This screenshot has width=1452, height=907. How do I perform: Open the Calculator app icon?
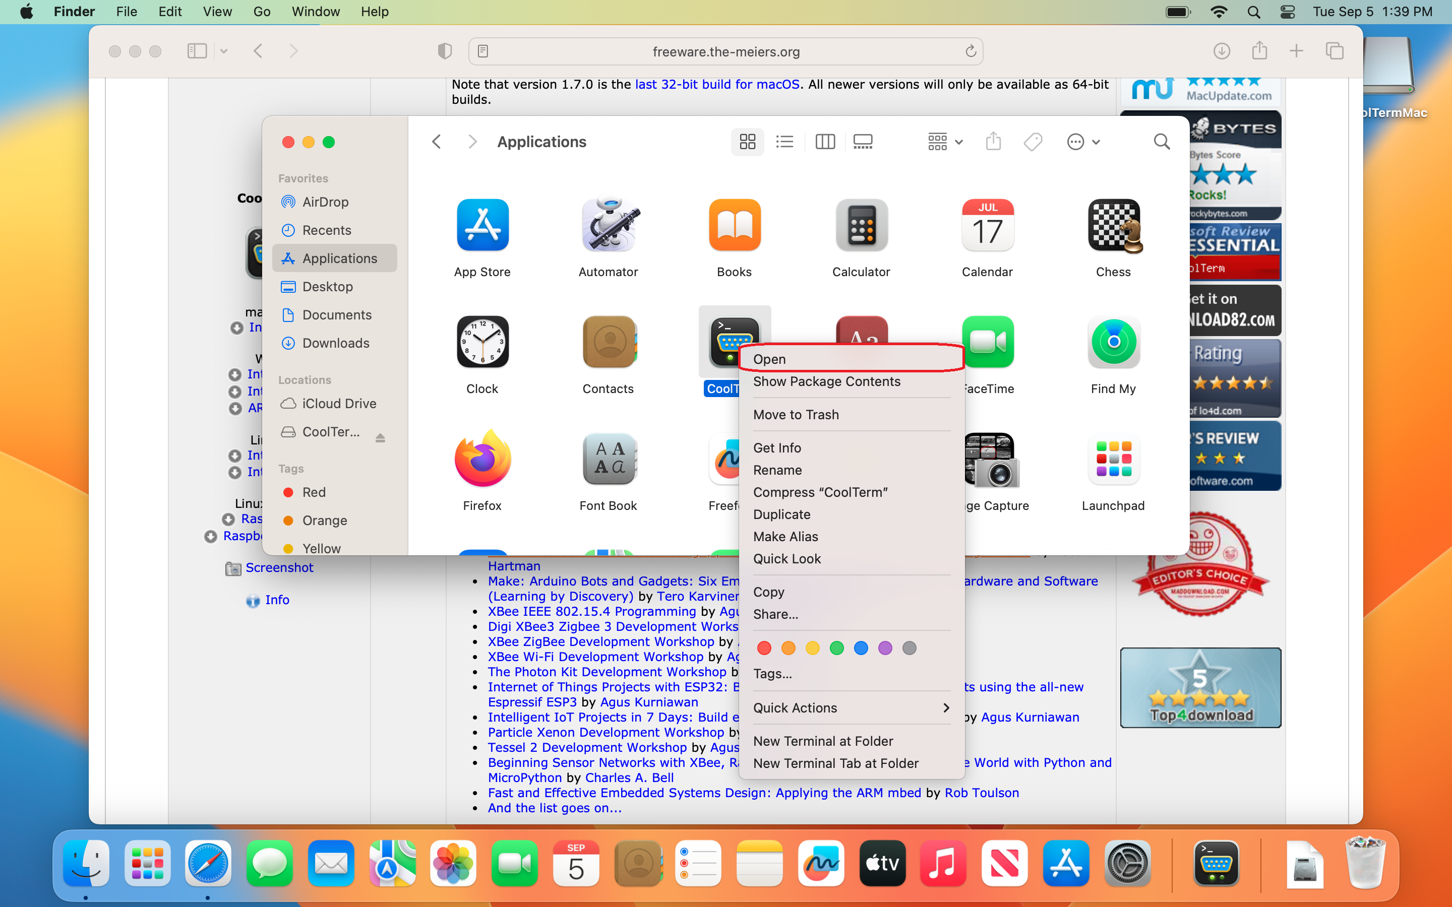coord(861,226)
